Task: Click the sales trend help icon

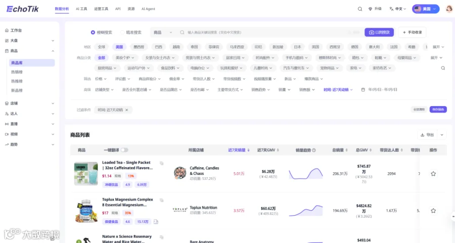Action: (313, 150)
